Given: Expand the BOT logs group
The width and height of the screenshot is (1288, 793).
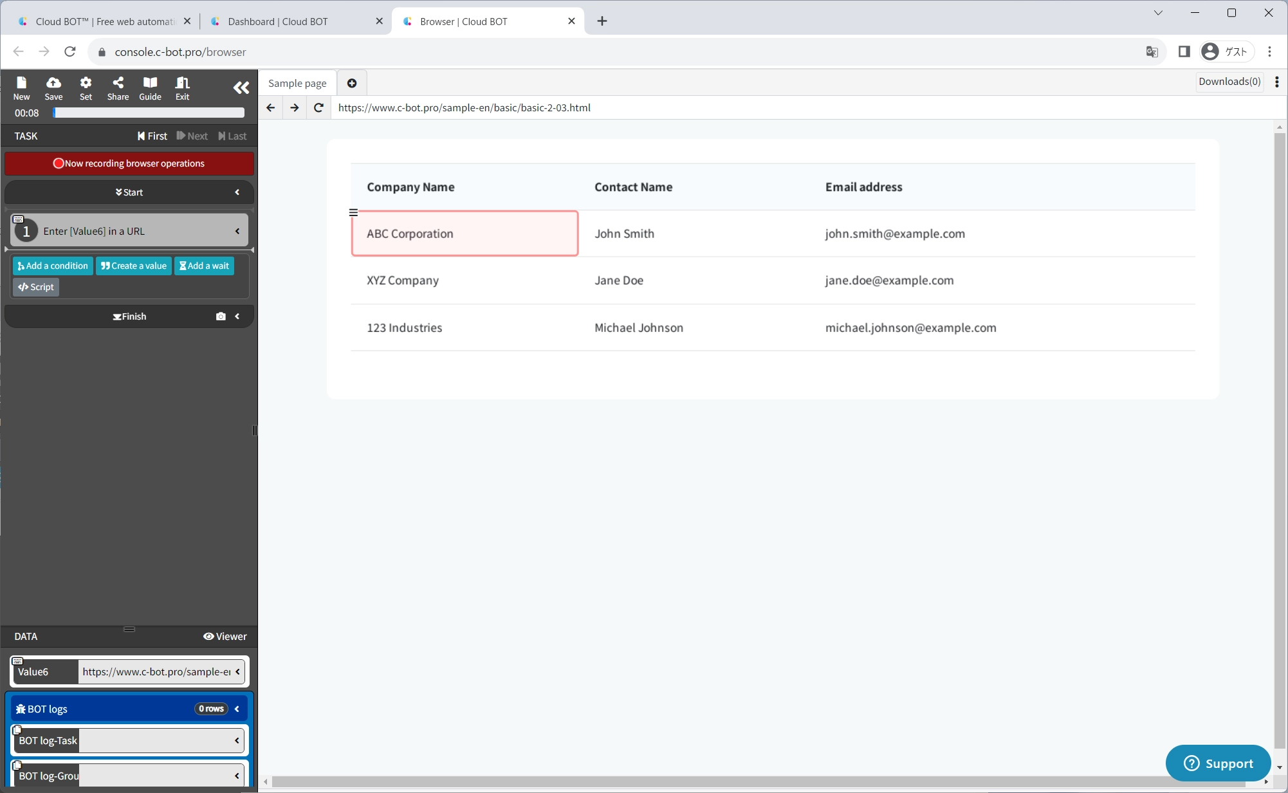Looking at the screenshot, I should tap(237, 709).
